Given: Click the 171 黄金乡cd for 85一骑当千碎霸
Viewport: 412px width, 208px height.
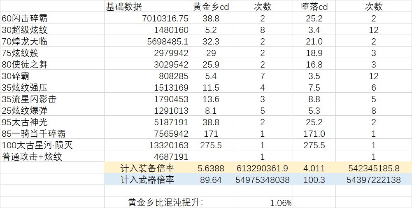Looking at the screenshot, I should pos(211,133).
